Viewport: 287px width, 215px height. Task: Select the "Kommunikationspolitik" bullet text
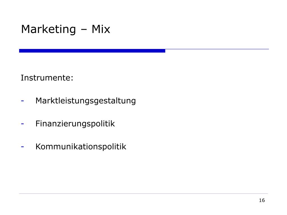81,147
